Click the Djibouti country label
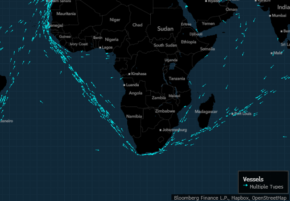The height and width of the screenshot is (201, 290). coord(196,34)
